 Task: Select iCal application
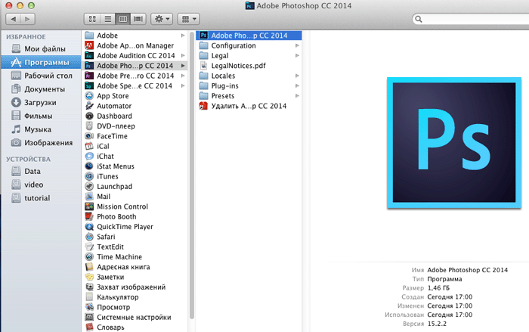click(135, 146)
